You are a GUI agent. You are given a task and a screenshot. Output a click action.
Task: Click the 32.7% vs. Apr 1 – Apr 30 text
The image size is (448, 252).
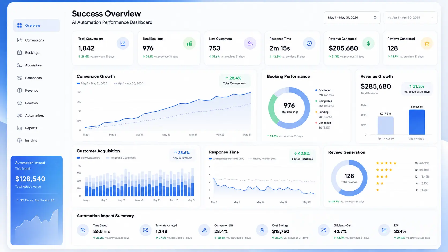click(x=35, y=200)
